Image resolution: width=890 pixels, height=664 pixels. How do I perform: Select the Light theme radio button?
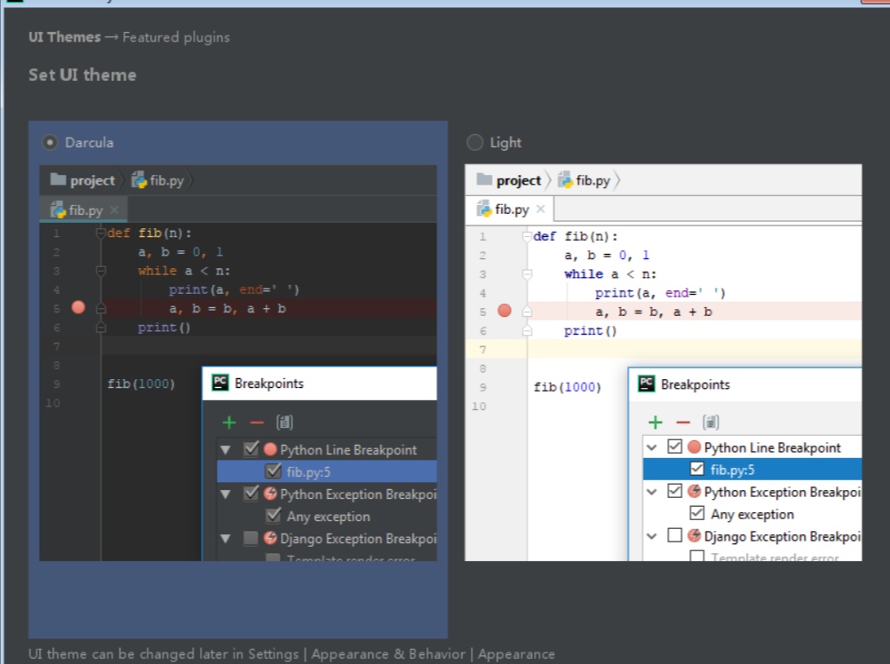[474, 142]
